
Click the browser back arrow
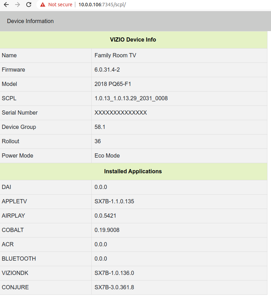click(6, 5)
